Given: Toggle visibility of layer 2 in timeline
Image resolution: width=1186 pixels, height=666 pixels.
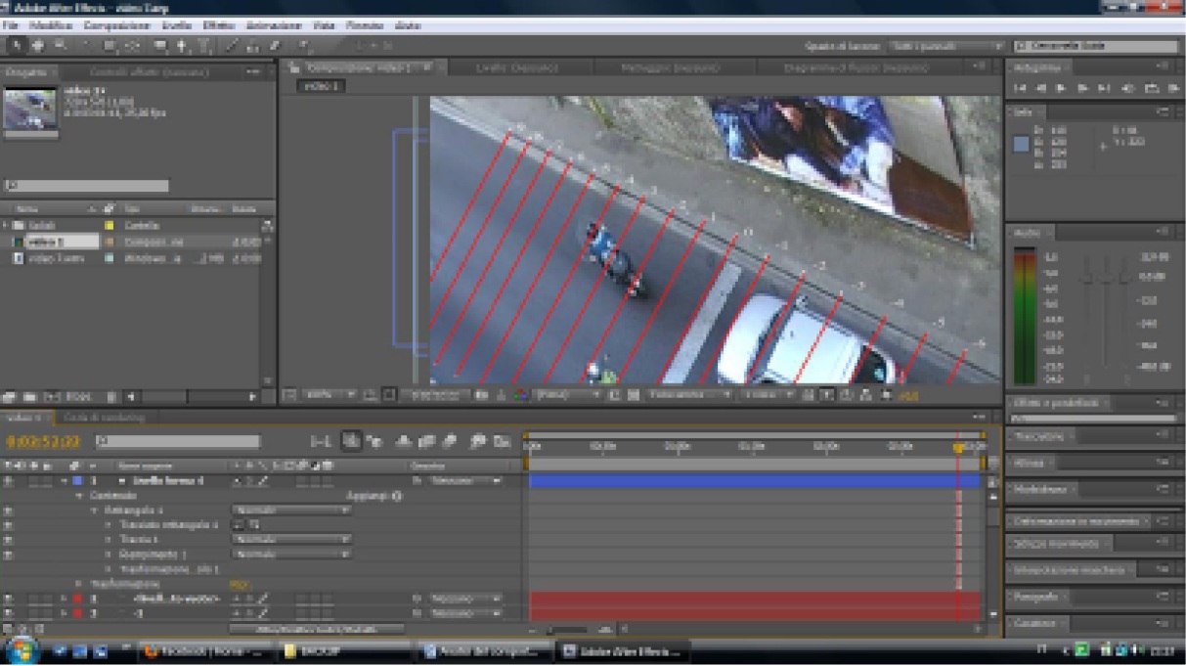Looking at the screenshot, I should click(x=9, y=598).
